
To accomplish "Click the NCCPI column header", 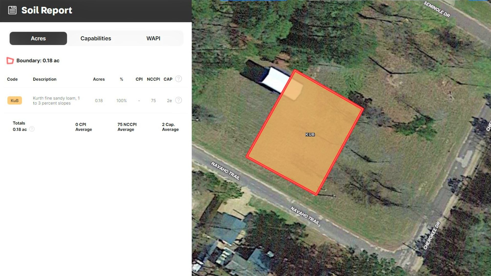I will click(x=153, y=79).
